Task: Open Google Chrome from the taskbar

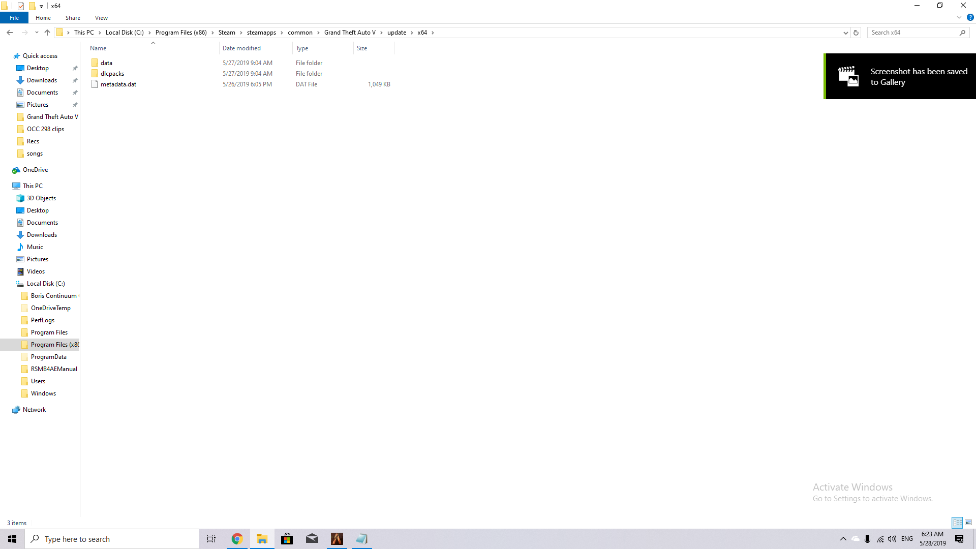Action: click(237, 539)
